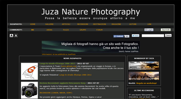Screen dimensions: 181x99
Task: Click the Twitter Tweet button
Action: coord(136,35)
